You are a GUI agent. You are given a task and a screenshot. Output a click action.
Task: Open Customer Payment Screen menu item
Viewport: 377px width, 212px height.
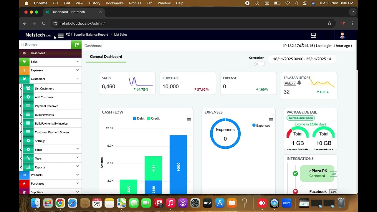(x=52, y=132)
